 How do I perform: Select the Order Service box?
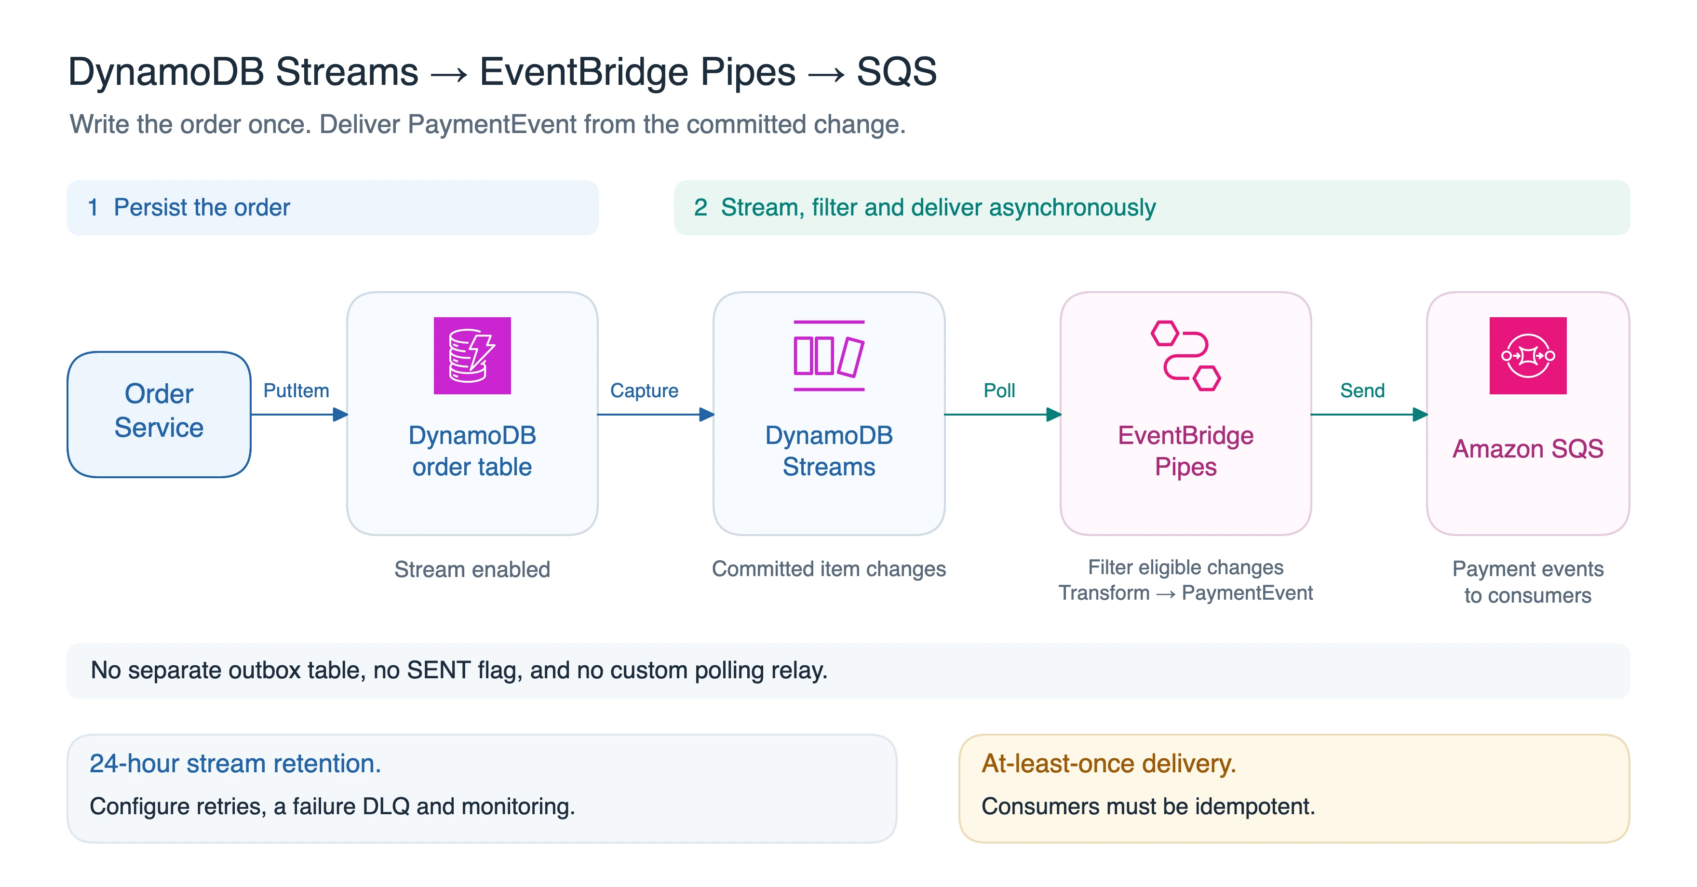click(x=159, y=414)
